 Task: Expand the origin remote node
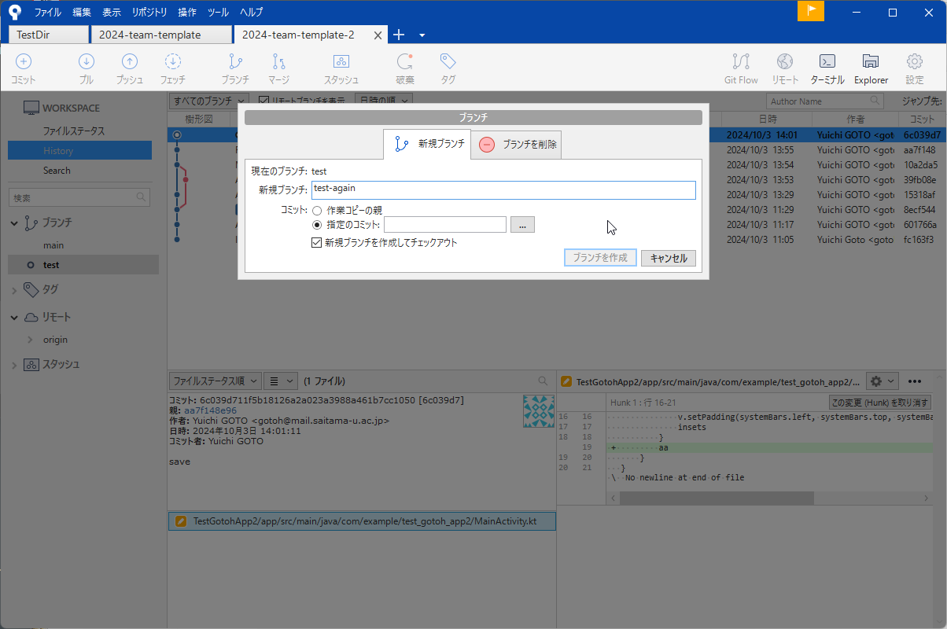tap(30, 340)
